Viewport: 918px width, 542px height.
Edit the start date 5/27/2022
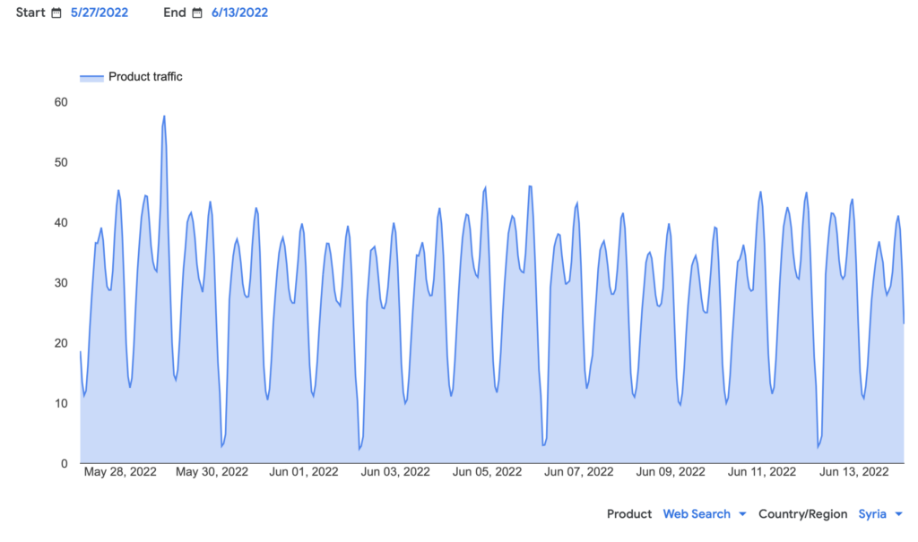tap(99, 13)
